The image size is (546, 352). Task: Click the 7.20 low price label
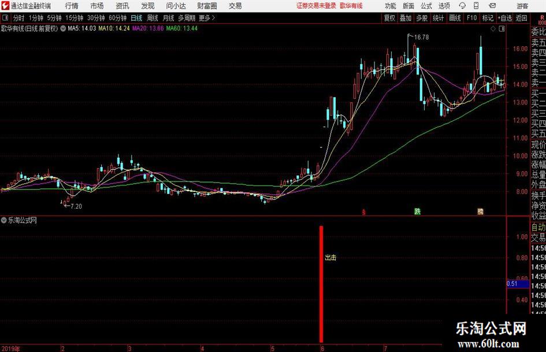(x=76, y=206)
